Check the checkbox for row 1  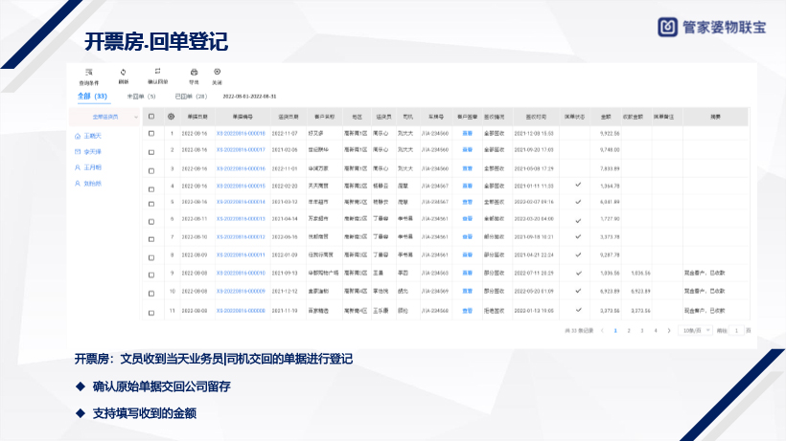click(151, 133)
